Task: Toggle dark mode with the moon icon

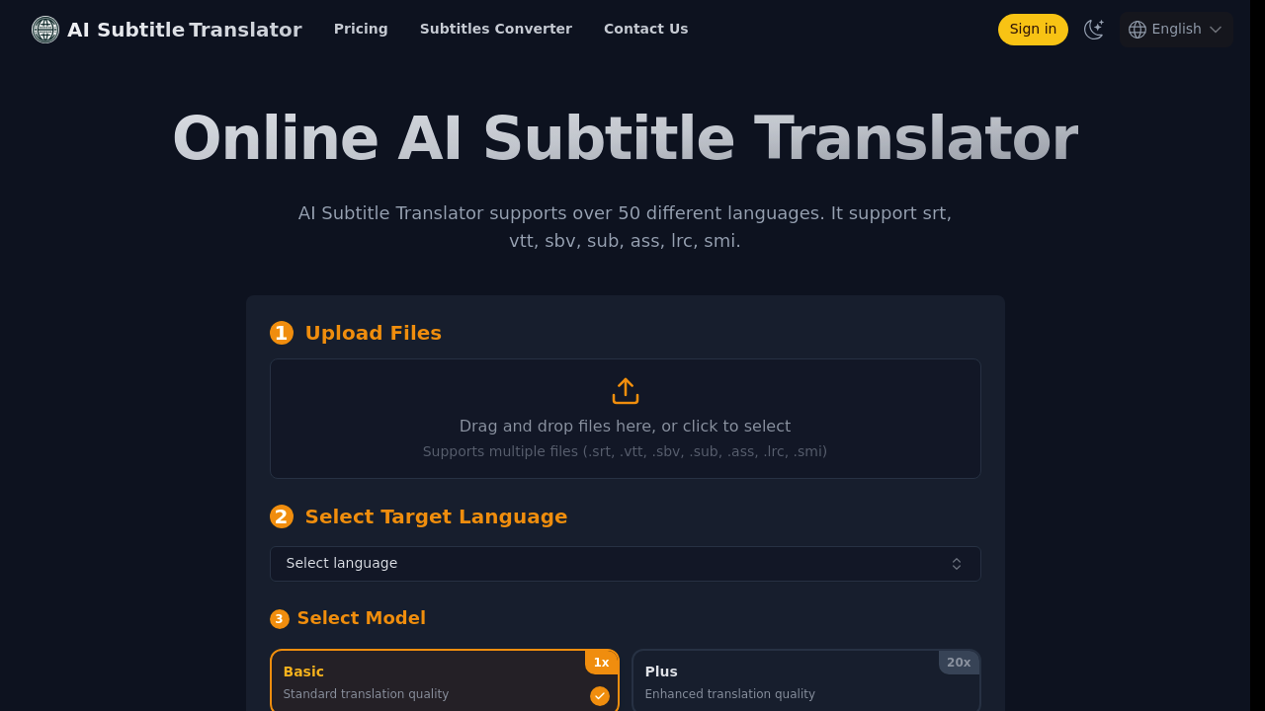Action: click(1094, 30)
